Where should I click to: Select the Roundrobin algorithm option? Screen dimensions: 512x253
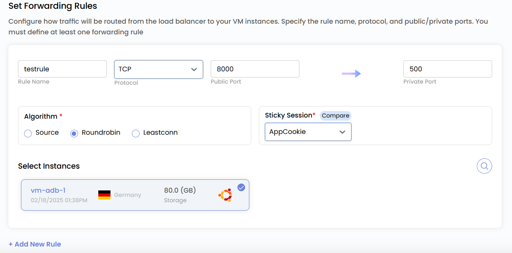pyautogui.click(x=73, y=133)
